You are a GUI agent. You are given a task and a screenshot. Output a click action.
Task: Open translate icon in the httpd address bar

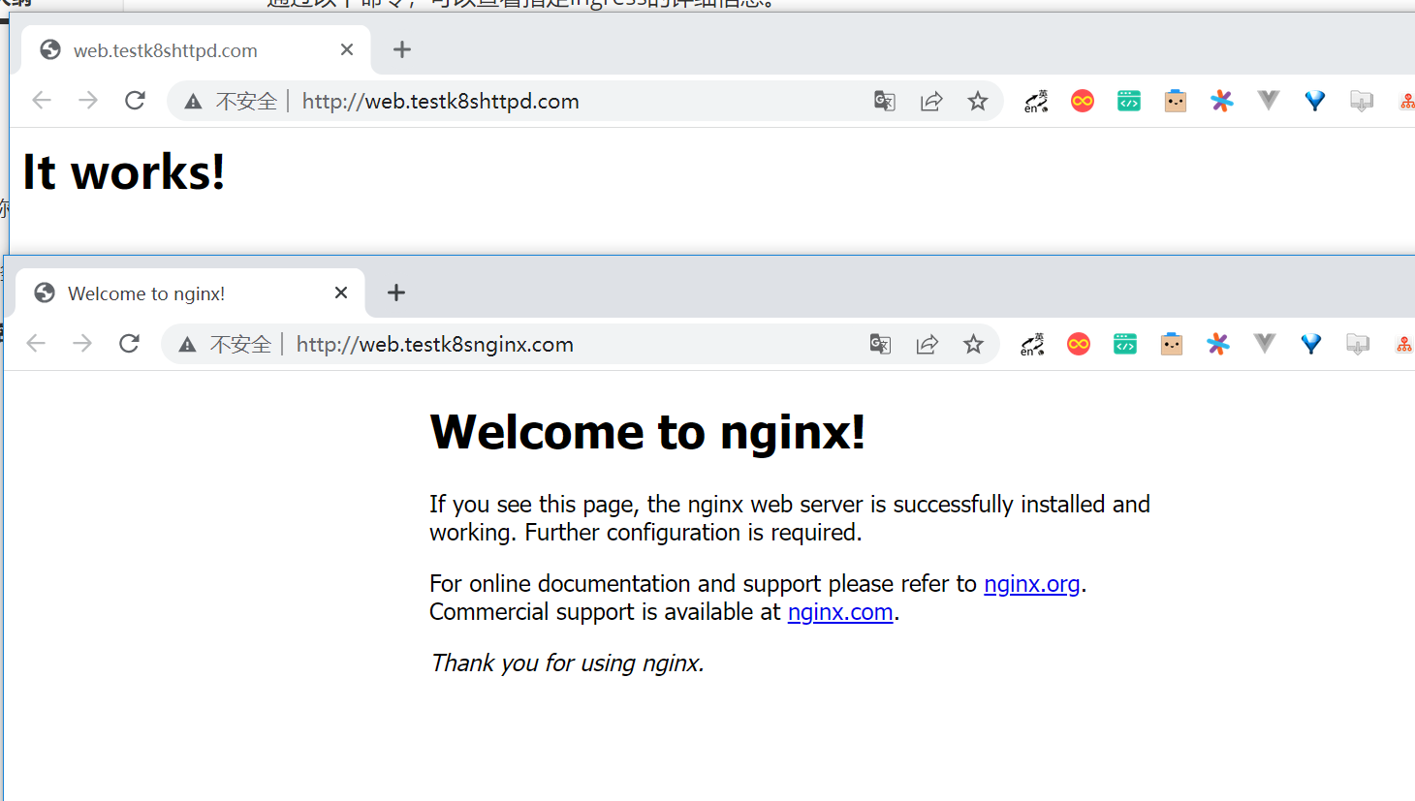click(x=885, y=101)
